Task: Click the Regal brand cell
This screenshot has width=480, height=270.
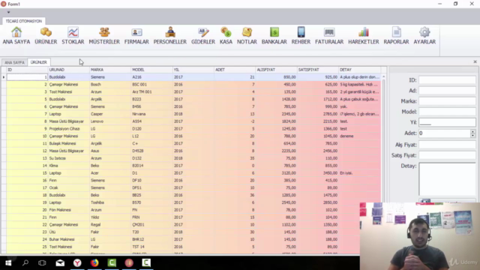Action: [110, 225]
